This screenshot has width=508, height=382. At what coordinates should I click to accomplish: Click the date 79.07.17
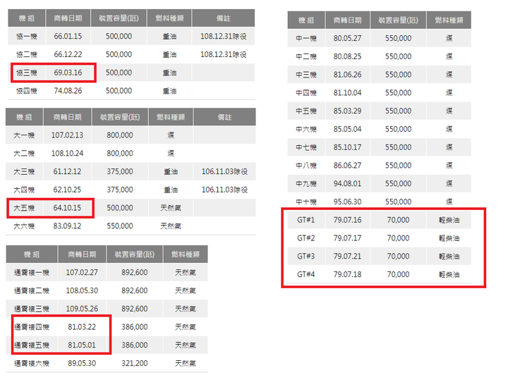point(347,238)
